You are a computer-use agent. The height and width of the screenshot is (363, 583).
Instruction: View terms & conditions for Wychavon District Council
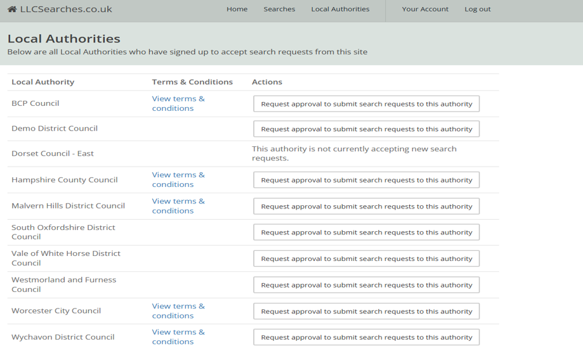click(178, 337)
